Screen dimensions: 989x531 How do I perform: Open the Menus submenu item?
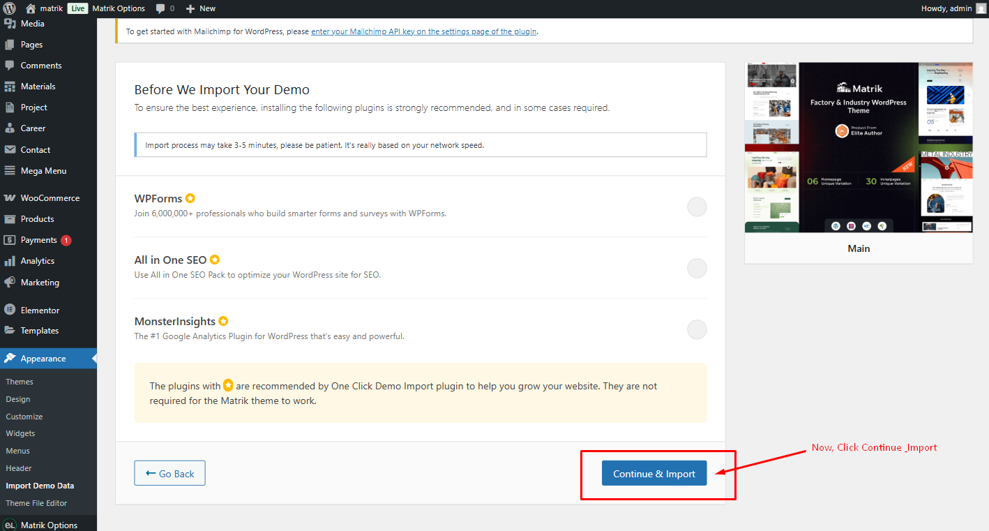pos(18,451)
